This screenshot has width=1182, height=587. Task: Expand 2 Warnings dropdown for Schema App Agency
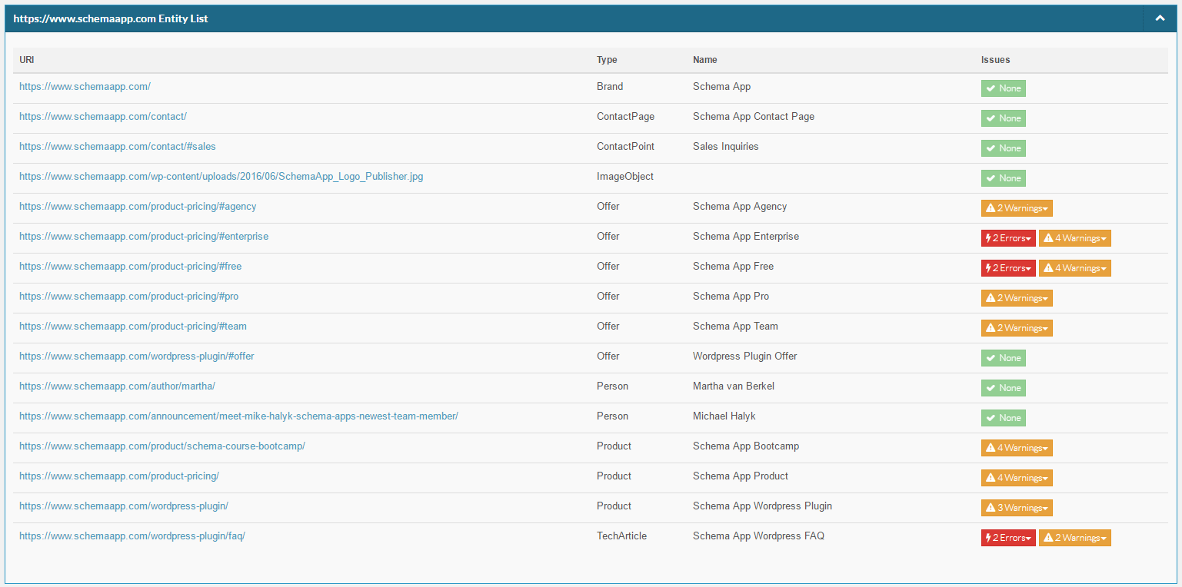[1016, 208]
